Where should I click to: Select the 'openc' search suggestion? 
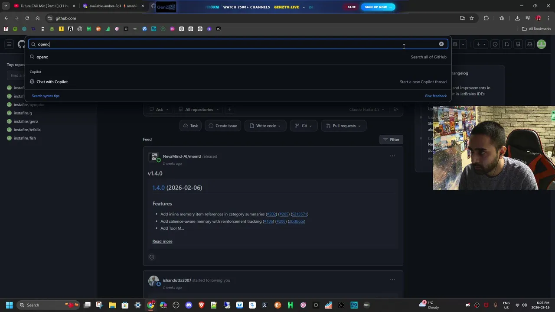pyautogui.click(x=238, y=57)
